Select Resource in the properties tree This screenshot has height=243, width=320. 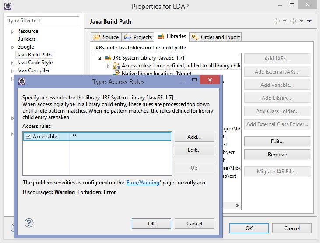28,31
